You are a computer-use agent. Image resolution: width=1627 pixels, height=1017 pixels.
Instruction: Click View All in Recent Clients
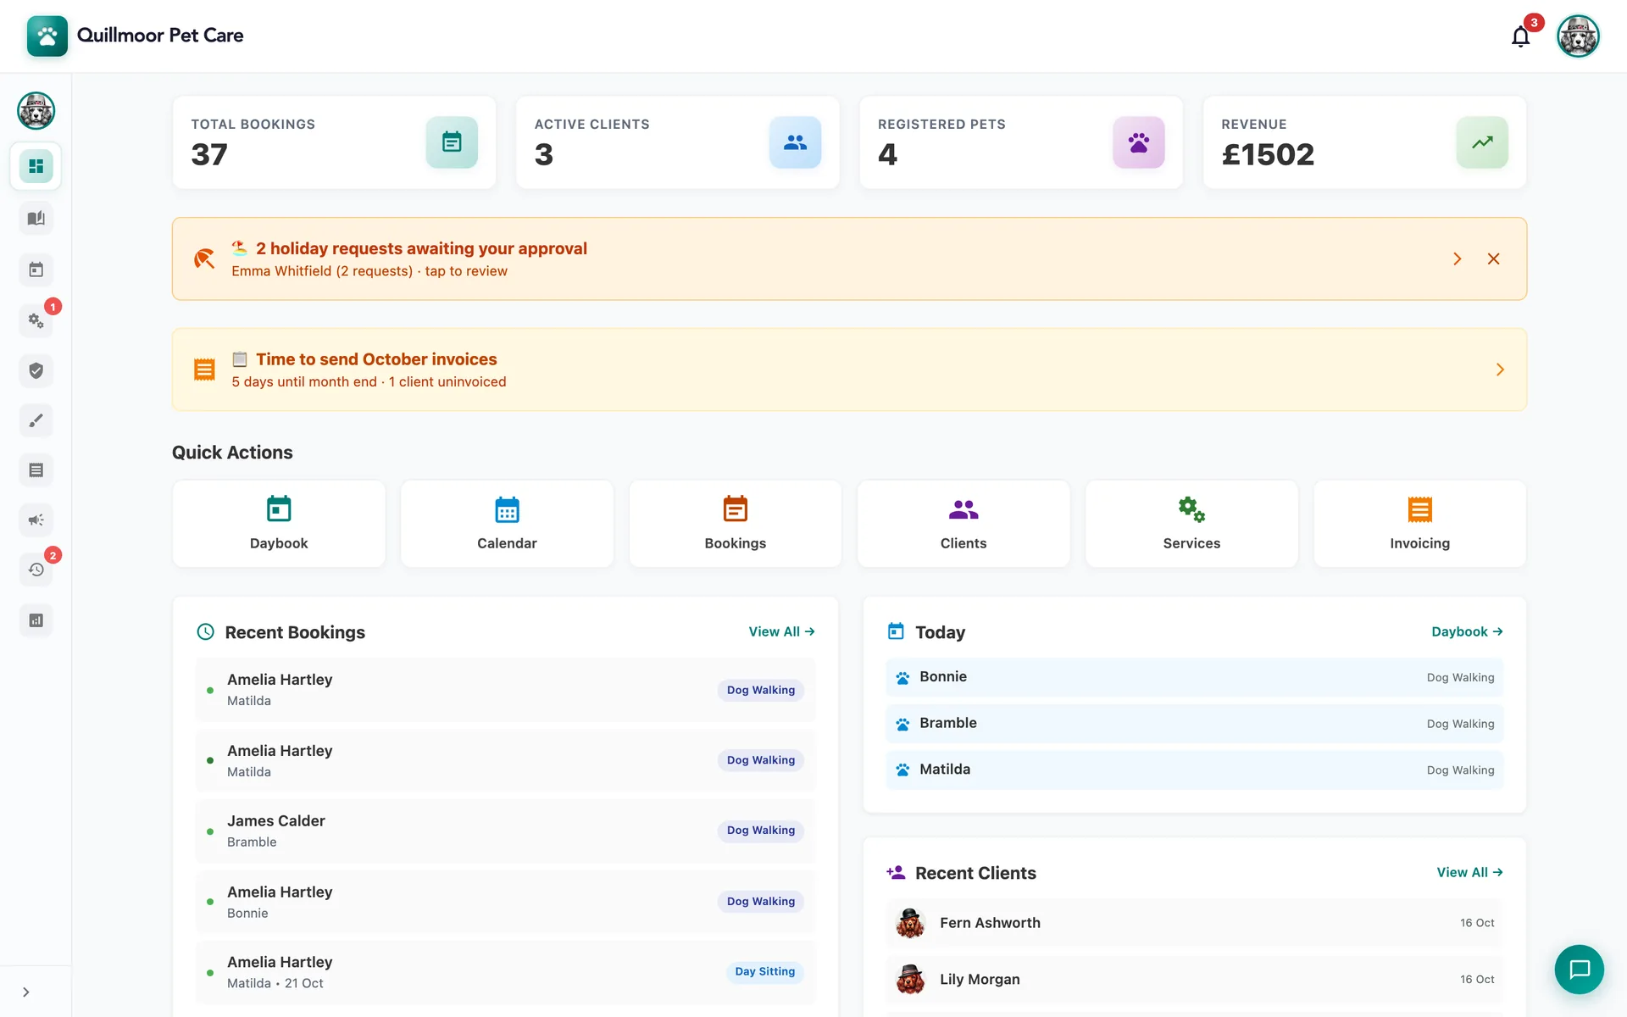click(1469, 873)
